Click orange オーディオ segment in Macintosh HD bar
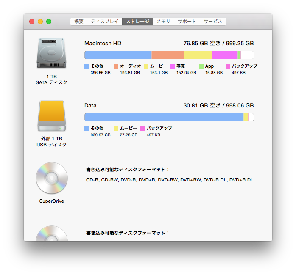This screenshot has height=275, width=296. click(x=168, y=55)
